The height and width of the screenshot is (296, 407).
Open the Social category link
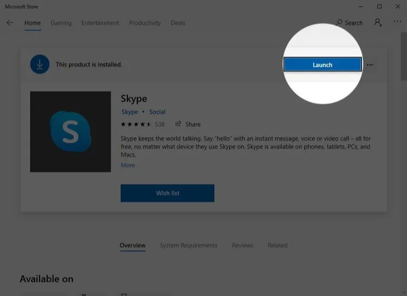pyautogui.click(x=157, y=112)
